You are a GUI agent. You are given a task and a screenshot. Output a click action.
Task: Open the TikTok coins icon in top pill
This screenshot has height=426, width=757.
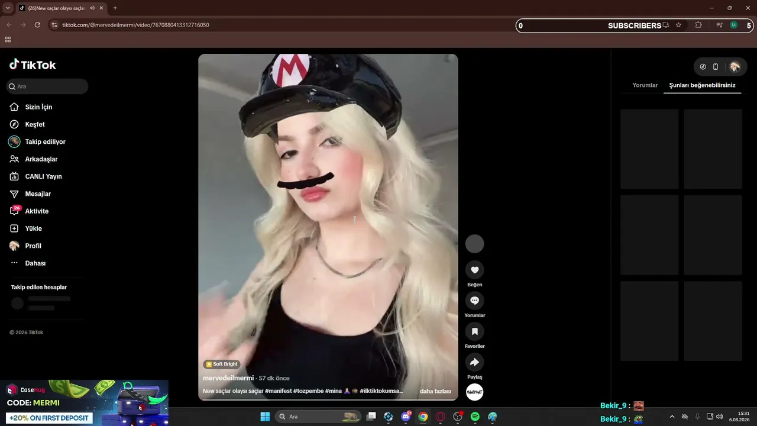[x=703, y=67]
